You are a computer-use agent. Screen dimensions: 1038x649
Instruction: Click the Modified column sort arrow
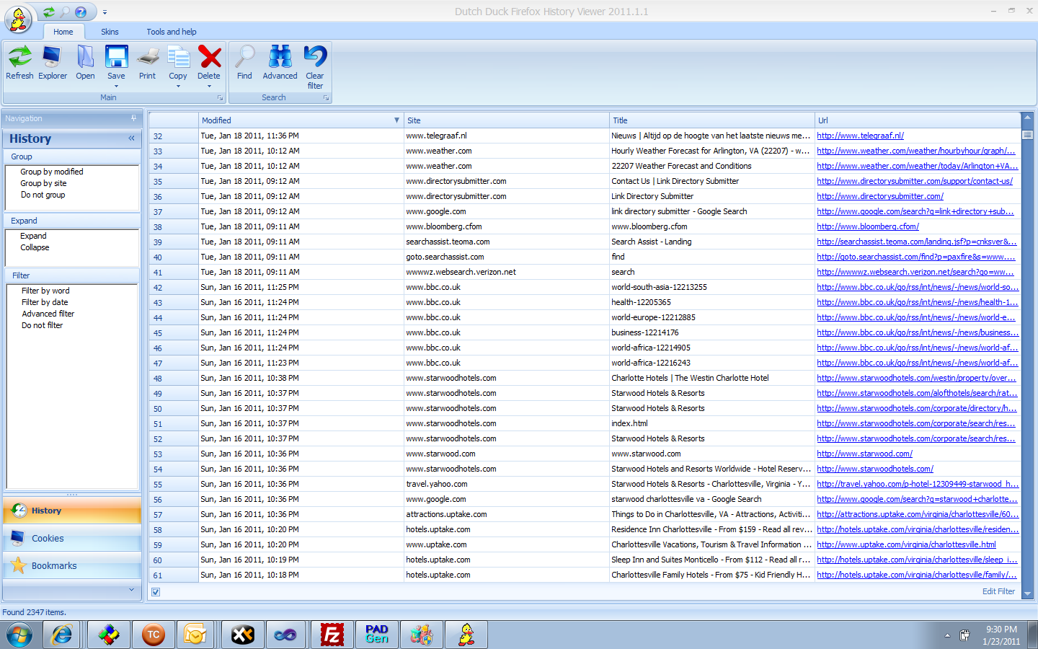tap(396, 120)
